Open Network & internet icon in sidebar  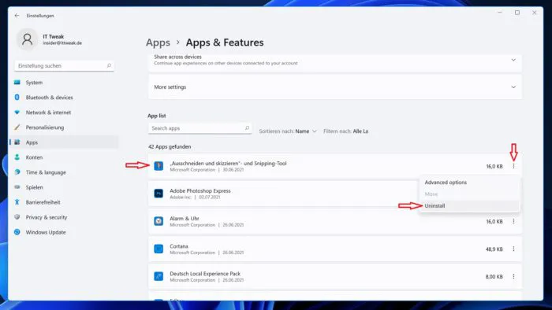(17, 113)
